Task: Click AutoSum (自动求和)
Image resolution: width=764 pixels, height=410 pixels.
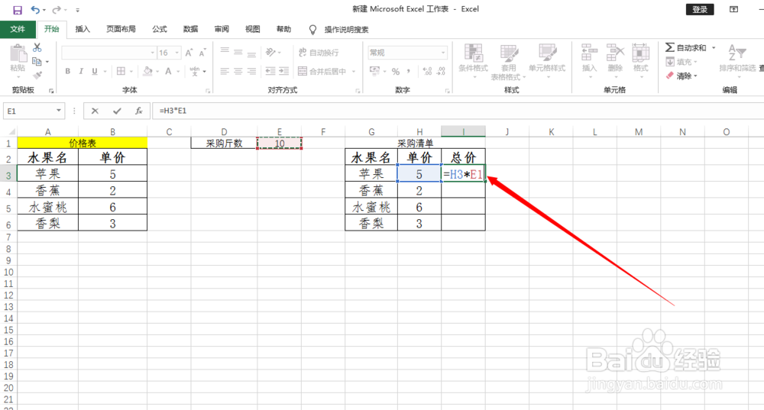Action: (x=685, y=48)
